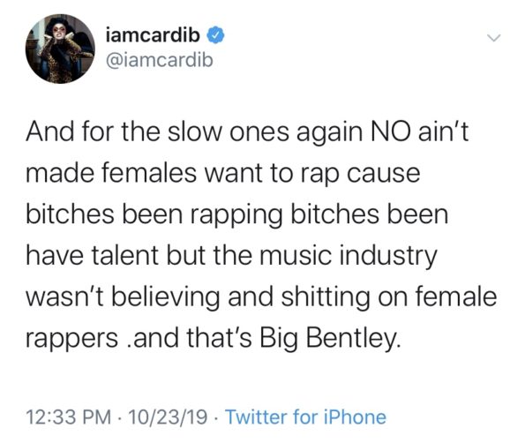The width and height of the screenshot is (525, 443).
Task: Click the blue verified badge icon
Action: tap(217, 35)
